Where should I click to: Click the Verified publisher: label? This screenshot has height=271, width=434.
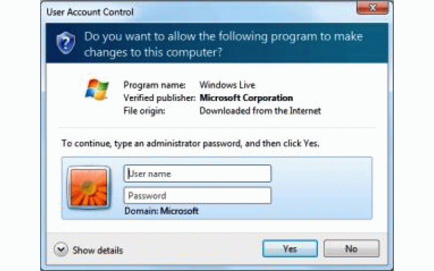click(159, 98)
